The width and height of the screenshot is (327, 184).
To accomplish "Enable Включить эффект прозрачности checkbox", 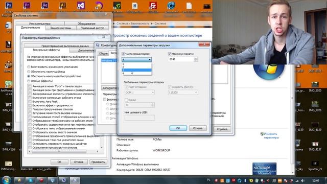I will click(30, 105).
